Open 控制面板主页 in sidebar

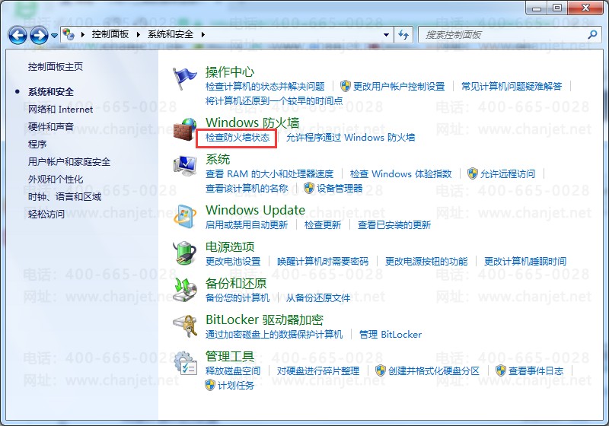55,67
